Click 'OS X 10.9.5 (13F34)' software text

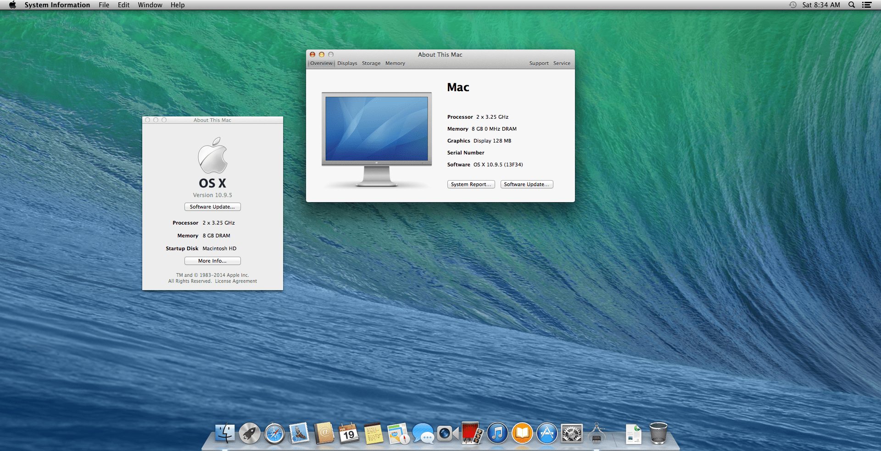(498, 165)
